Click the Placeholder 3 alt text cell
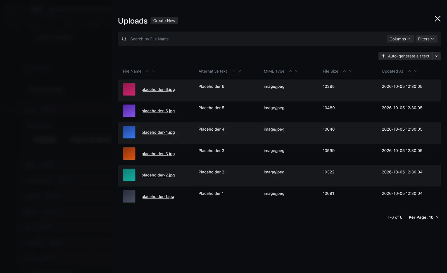Image resolution: width=447 pixels, height=273 pixels. [211, 151]
